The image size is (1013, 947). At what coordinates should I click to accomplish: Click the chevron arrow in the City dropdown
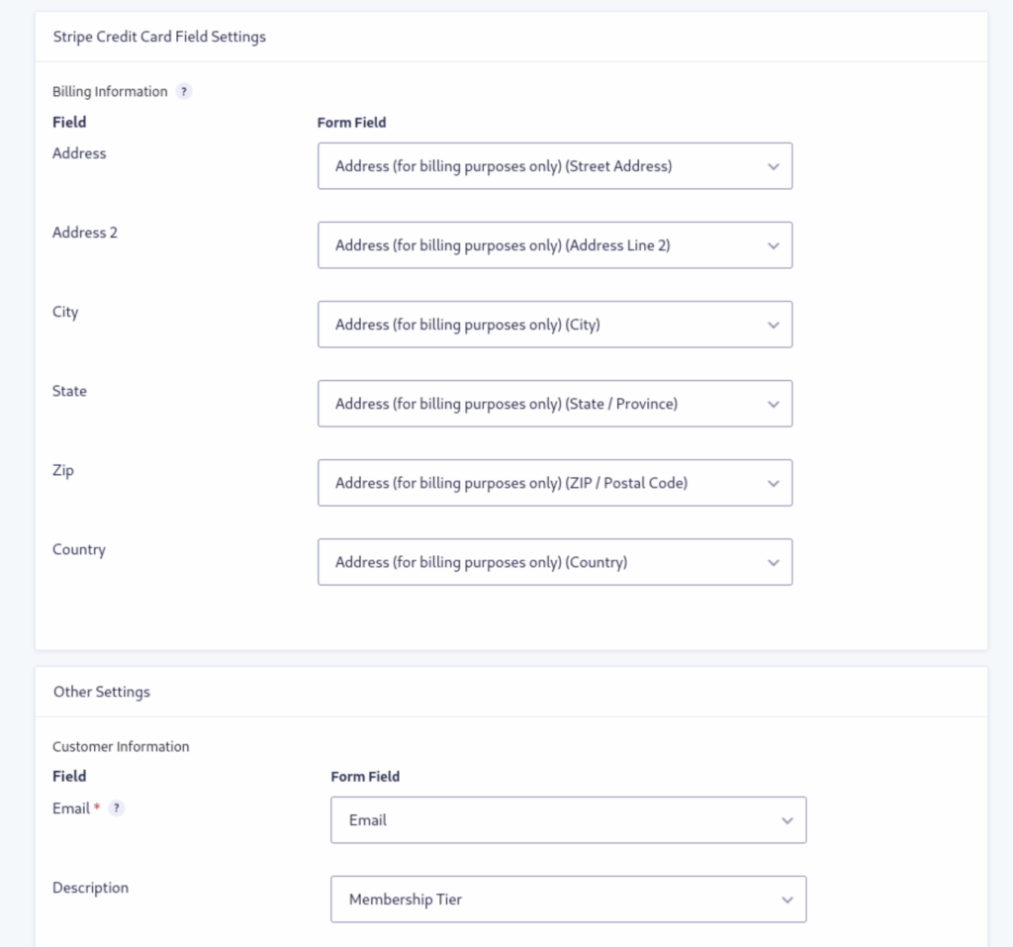pos(773,325)
